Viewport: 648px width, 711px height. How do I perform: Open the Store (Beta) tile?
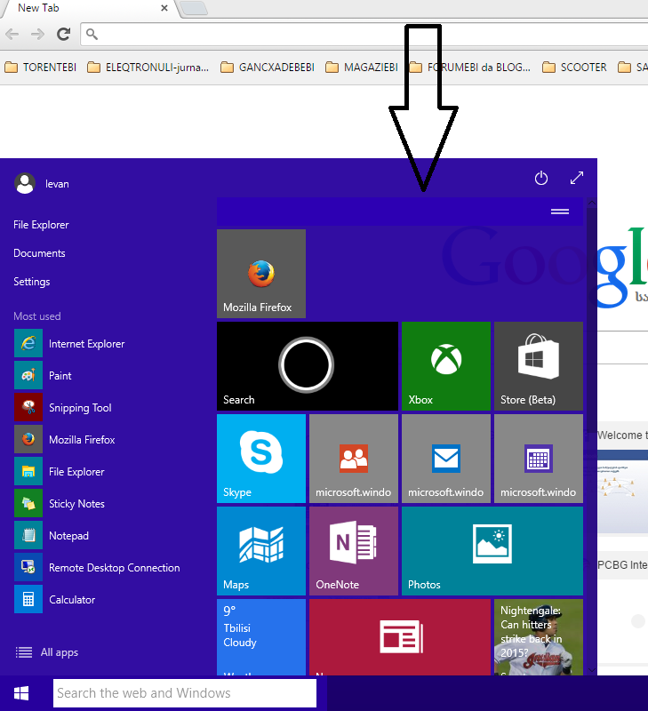pyautogui.click(x=539, y=366)
